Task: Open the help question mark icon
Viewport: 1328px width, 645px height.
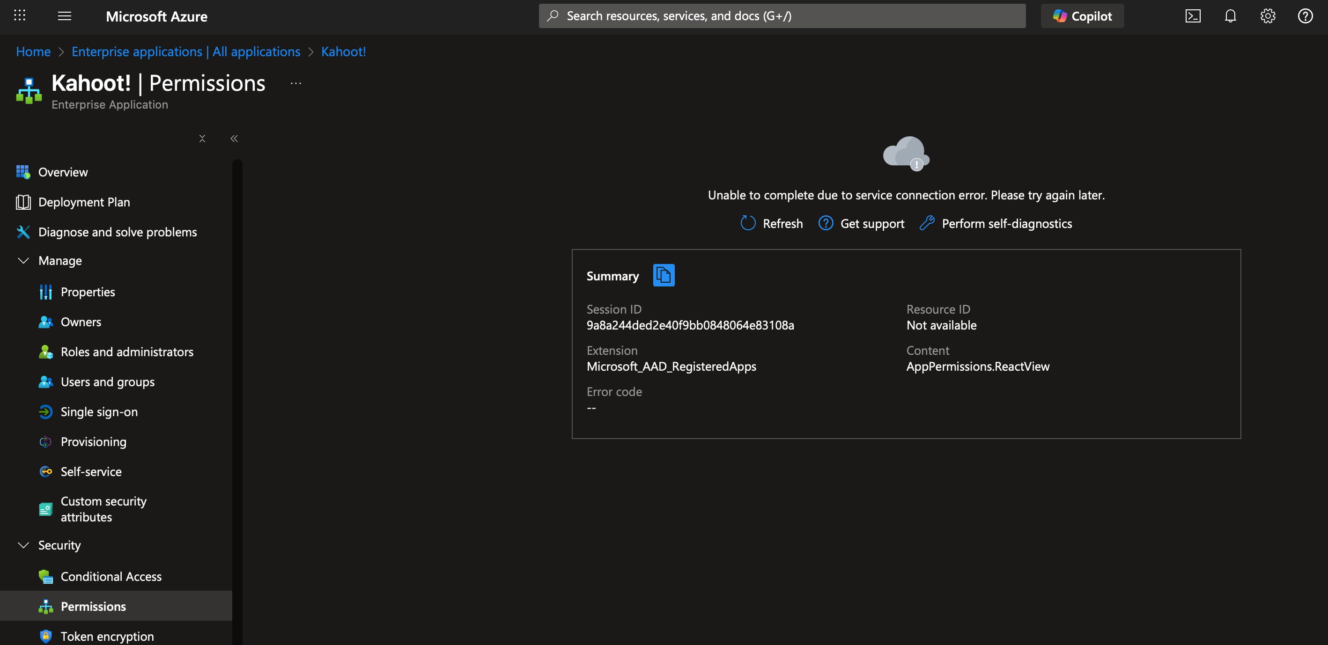Action: tap(1306, 16)
